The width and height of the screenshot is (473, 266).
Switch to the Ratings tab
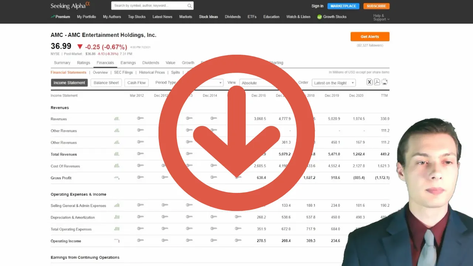(x=84, y=63)
